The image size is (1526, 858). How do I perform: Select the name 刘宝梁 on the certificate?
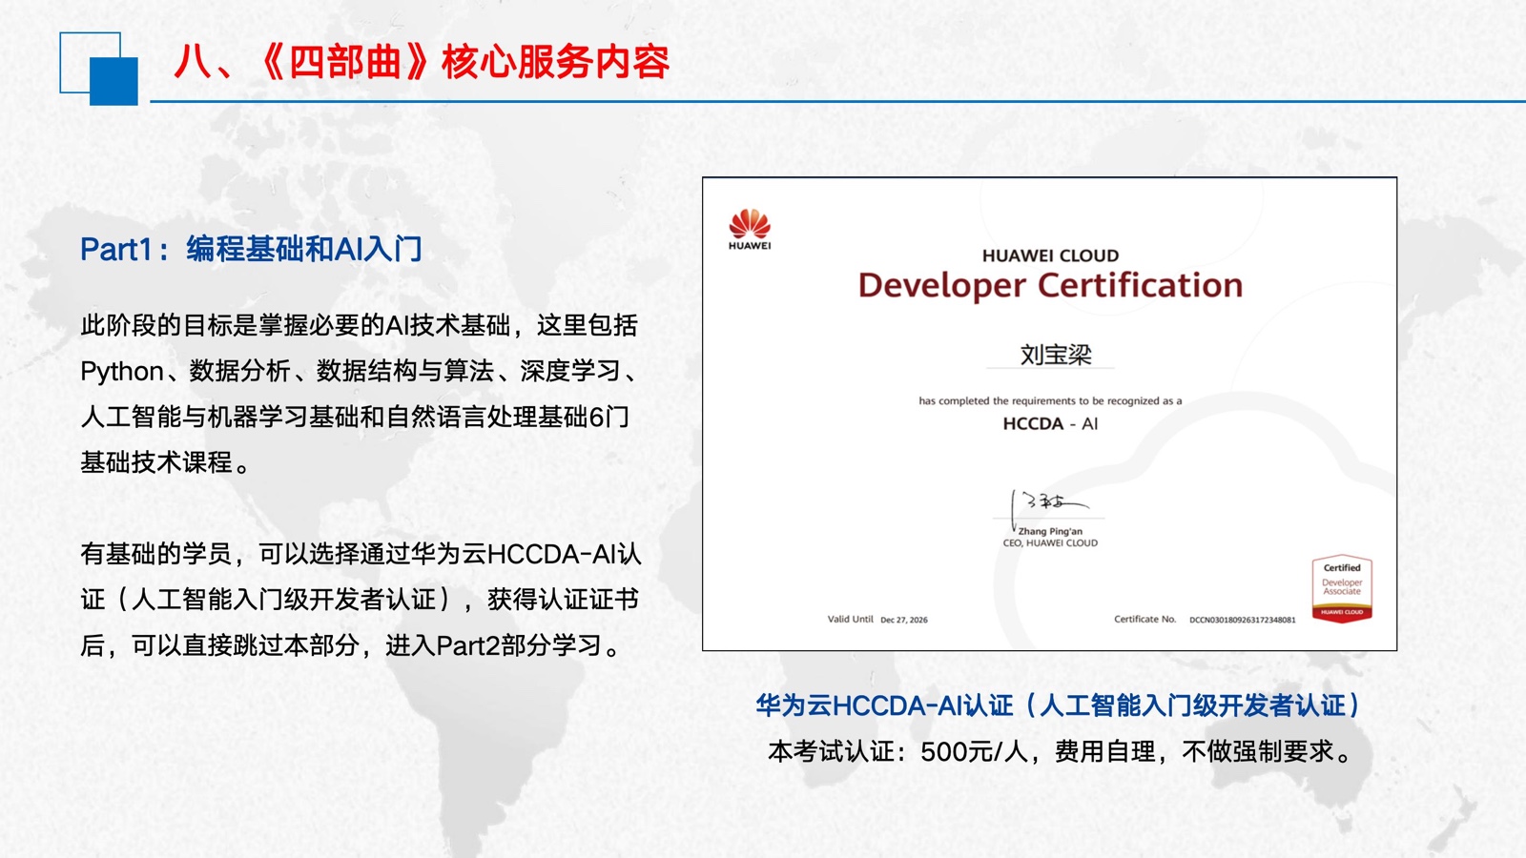tap(1055, 355)
